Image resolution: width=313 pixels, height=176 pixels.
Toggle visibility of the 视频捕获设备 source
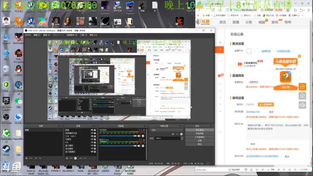92,133
